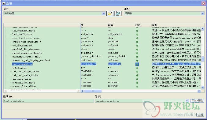Click the 选项 input field with text_orientation

click(49, 101)
